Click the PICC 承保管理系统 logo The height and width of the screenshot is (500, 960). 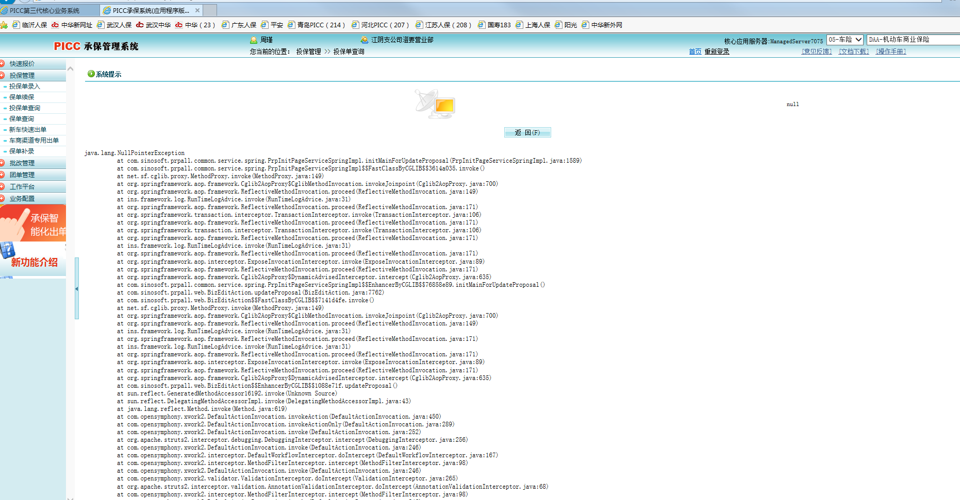(x=96, y=46)
